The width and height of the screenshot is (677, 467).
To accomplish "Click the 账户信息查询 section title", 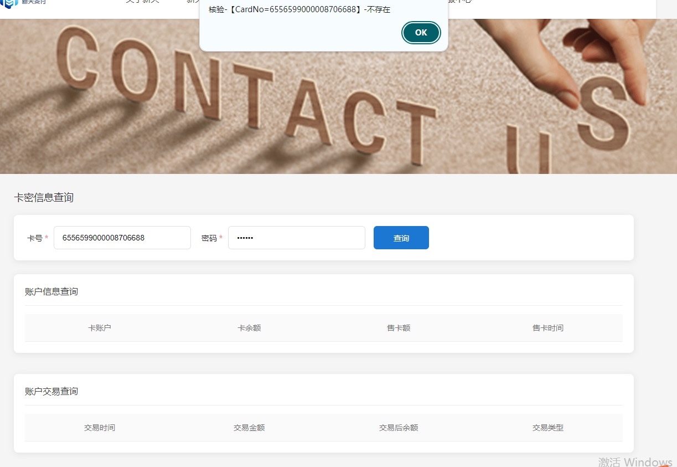I will click(51, 291).
